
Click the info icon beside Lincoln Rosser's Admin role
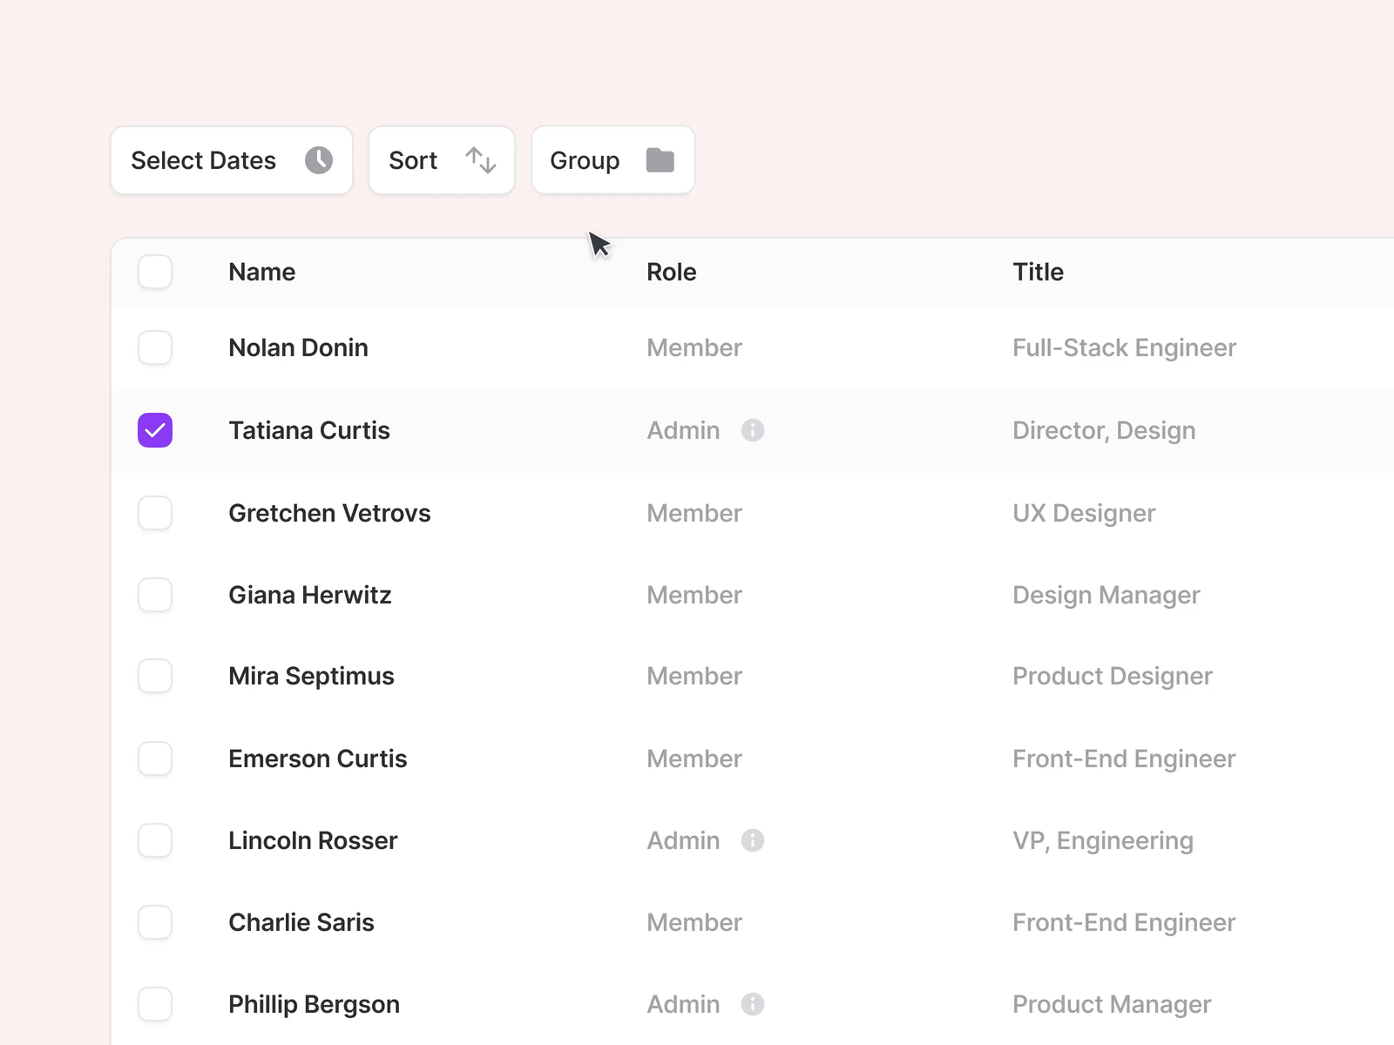[x=753, y=840]
